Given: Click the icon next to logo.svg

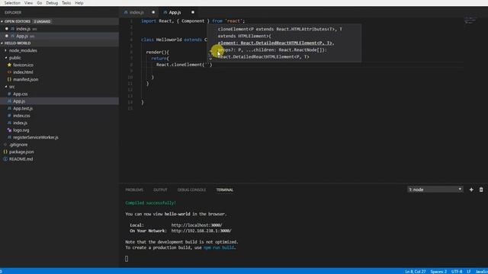Looking at the screenshot, I should pyautogui.click(x=9, y=130).
